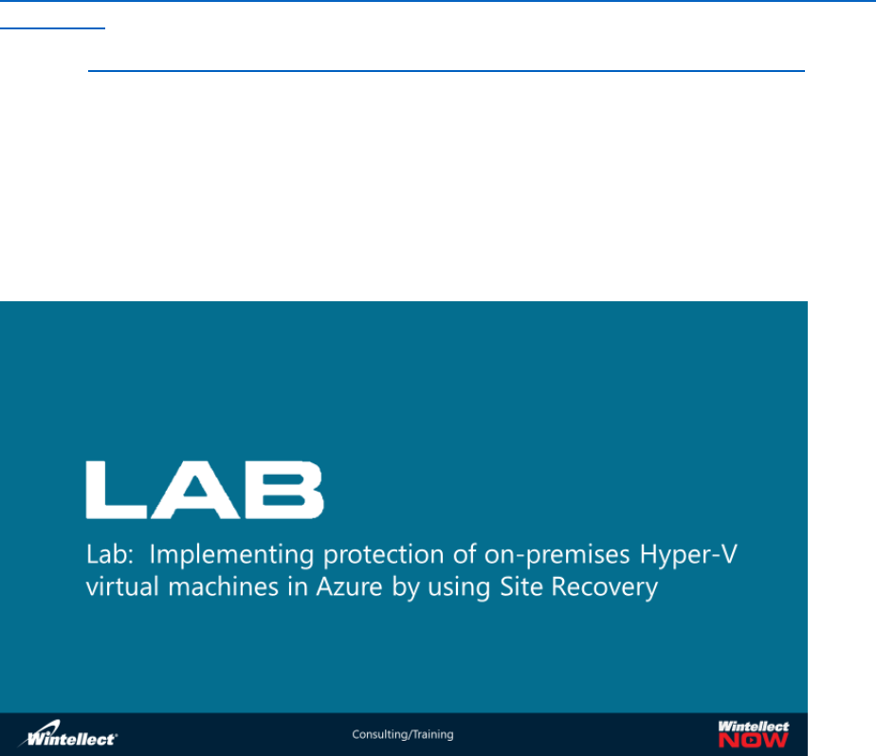Click the 'Consulting/Training' footer text
The image size is (876, 756).
click(x=403, y=735)
